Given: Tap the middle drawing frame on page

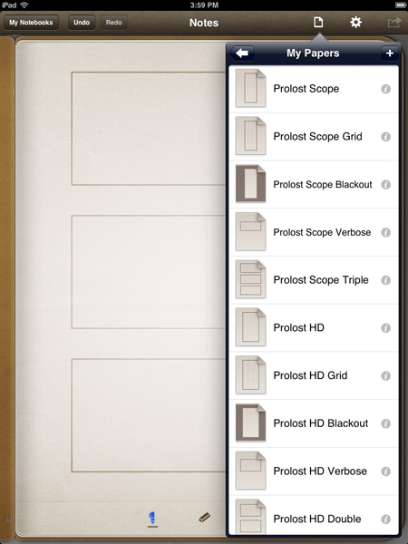Looking at the screenshot, I should (x=149, y=272).
